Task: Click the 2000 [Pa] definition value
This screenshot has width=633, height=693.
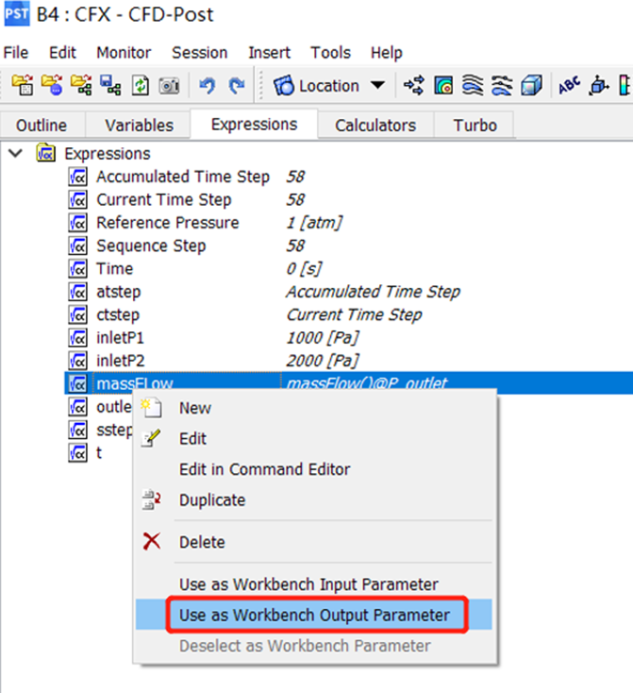Action: pos(323,361)
